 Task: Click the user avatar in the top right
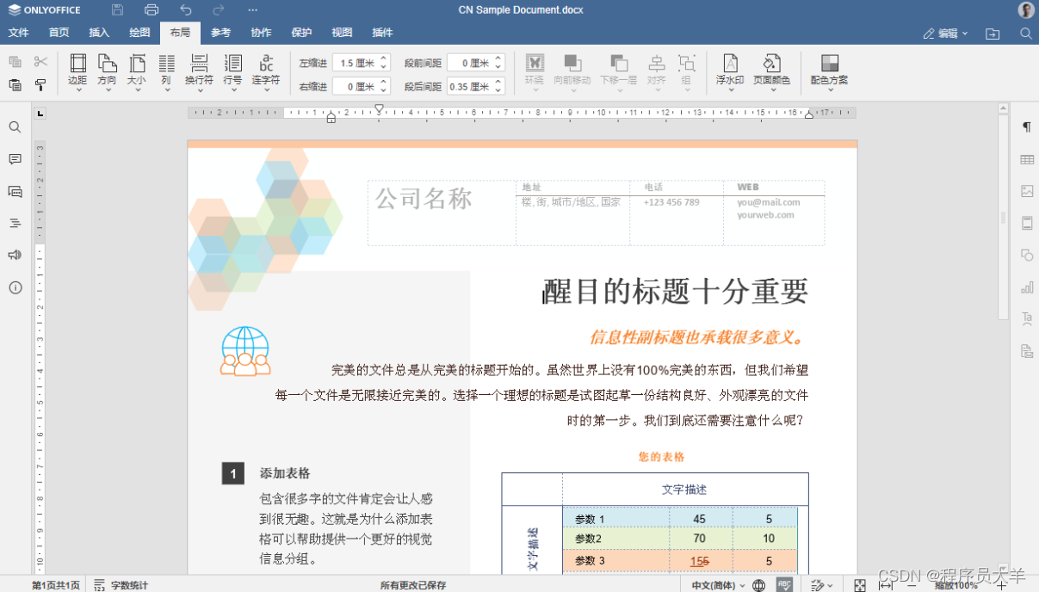point(1026,10)
